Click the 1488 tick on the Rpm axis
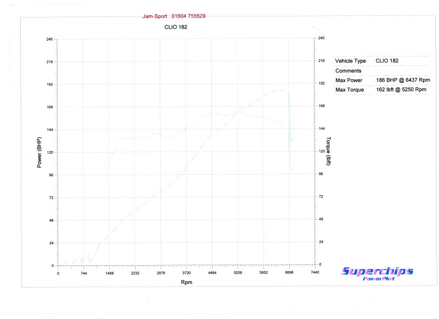 [109, 273]
